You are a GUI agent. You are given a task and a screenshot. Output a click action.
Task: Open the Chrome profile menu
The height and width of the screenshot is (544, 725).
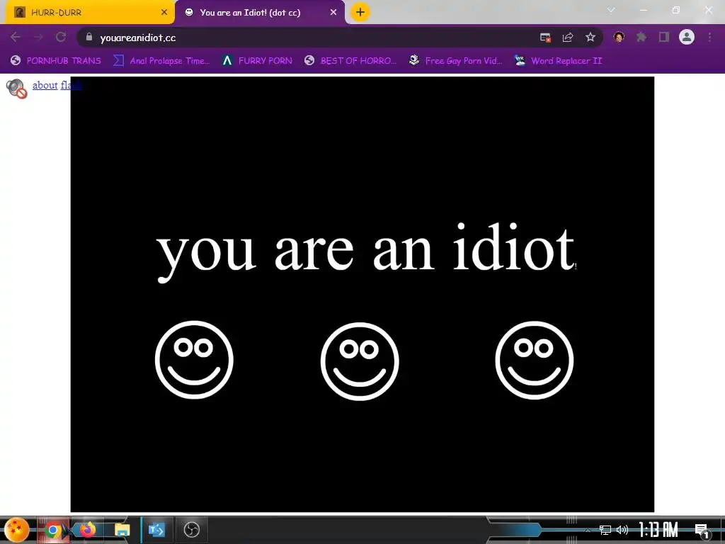[x=687, y=37]
